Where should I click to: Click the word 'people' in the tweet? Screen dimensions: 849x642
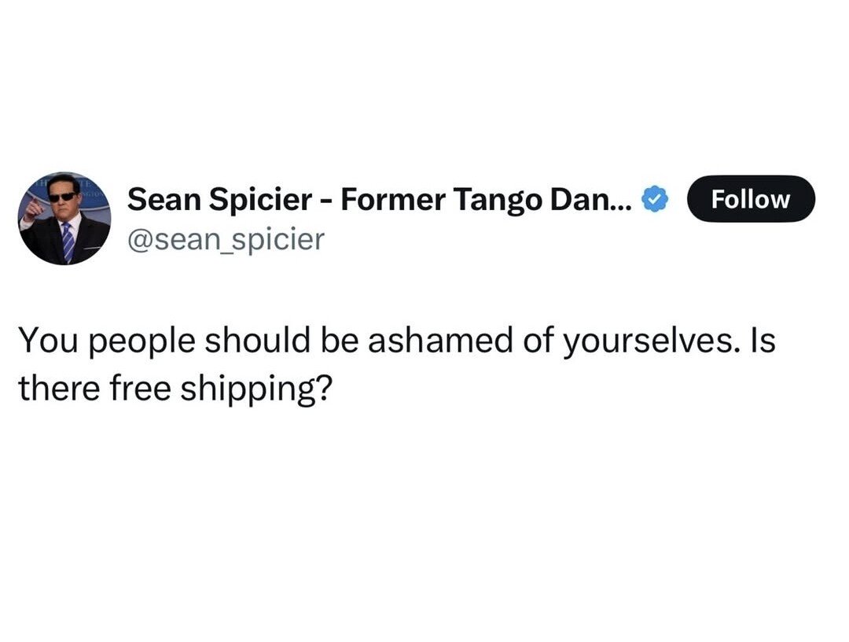141,342
